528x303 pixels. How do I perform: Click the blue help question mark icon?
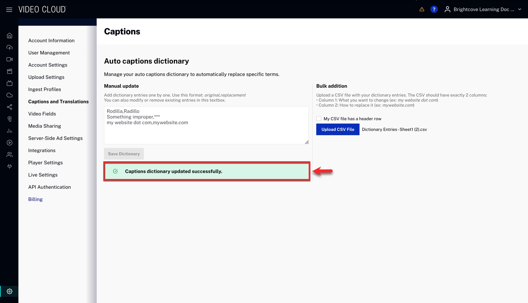point(434,9)
